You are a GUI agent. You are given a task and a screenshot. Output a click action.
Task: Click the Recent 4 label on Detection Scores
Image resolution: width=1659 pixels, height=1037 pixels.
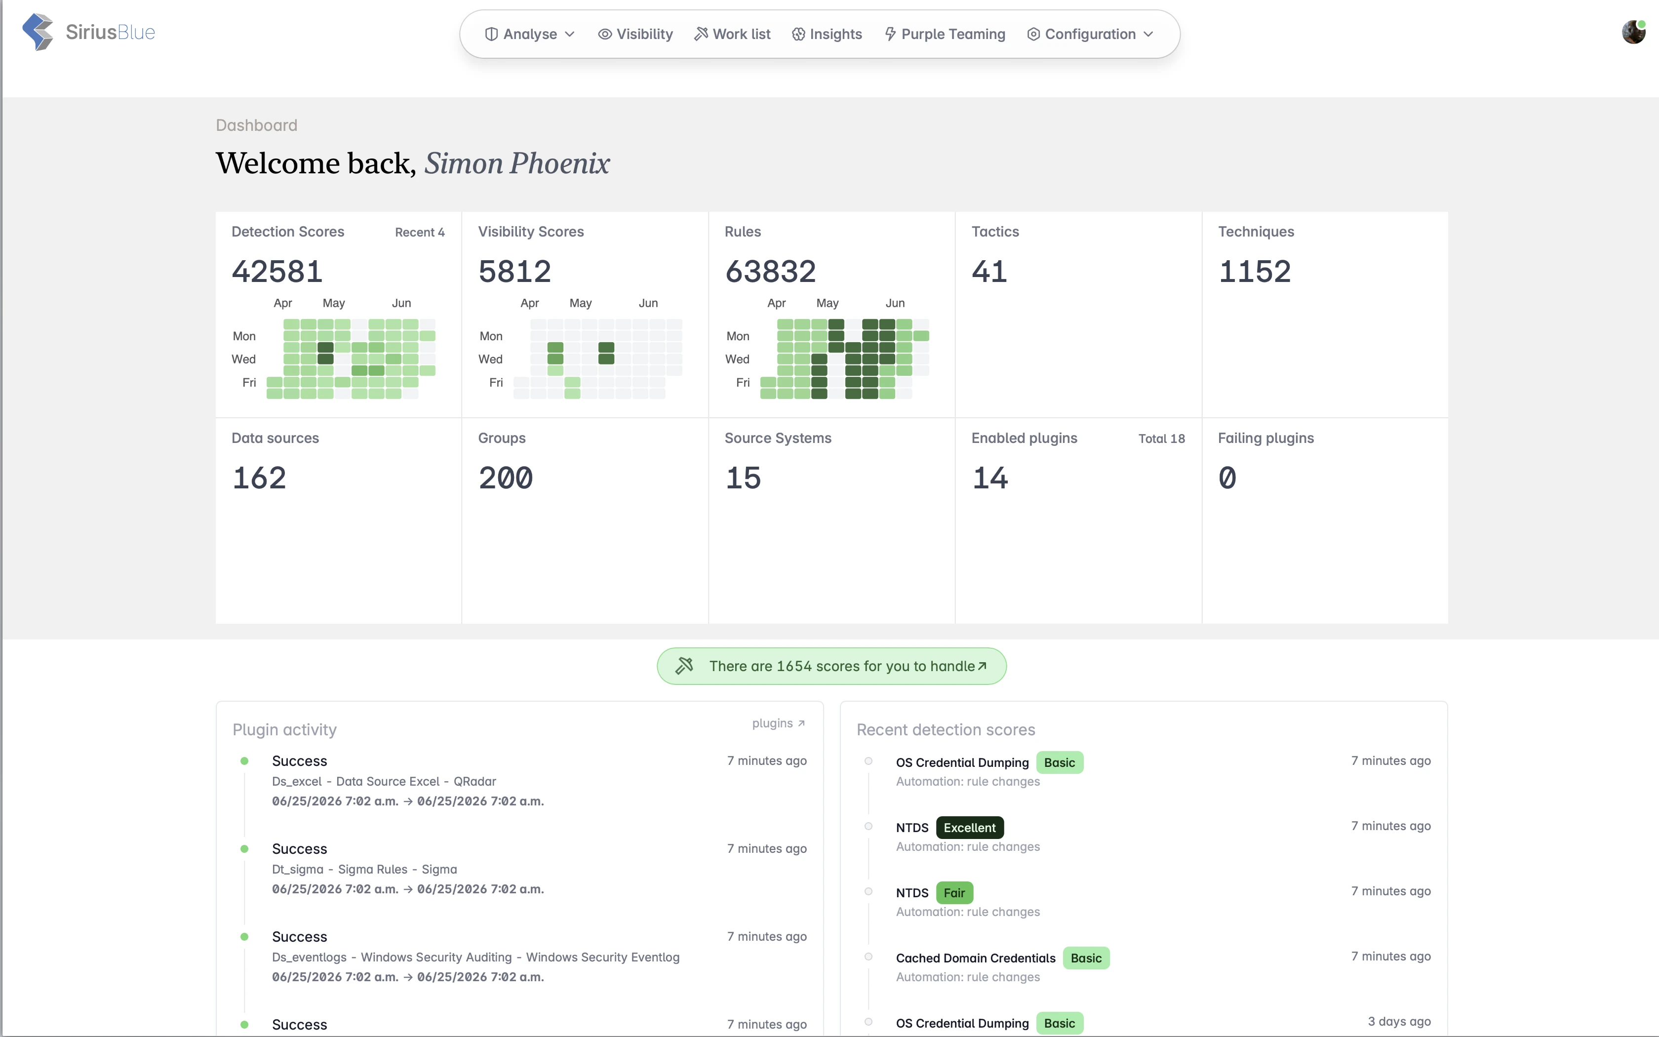pyautogui.click(x=420, y=233)
